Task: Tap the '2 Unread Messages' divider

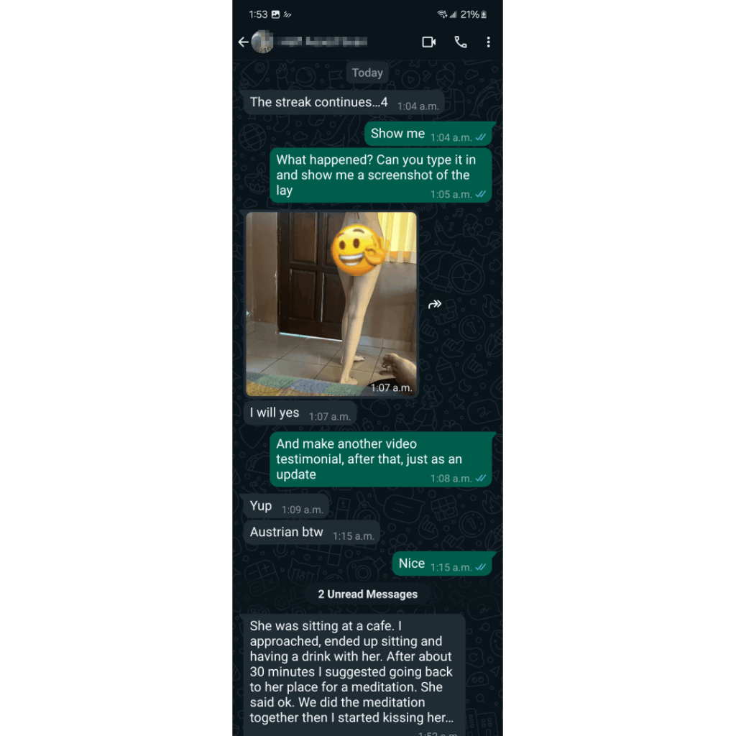Action: [367, 594]
